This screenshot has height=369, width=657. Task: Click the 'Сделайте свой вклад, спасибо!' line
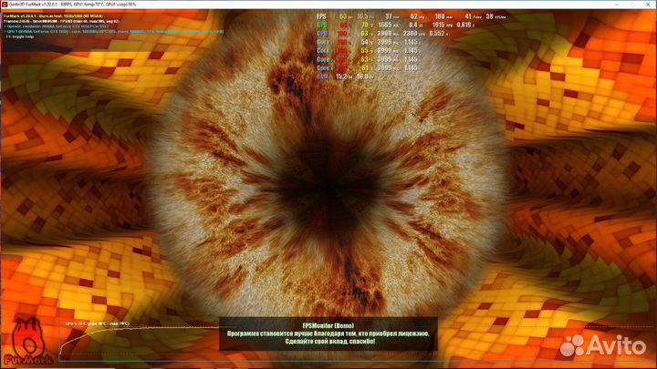point(330,342)
